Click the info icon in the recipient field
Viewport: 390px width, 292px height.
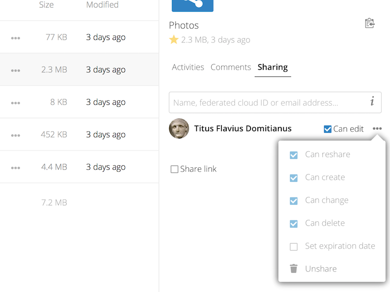tap(371, 102)
